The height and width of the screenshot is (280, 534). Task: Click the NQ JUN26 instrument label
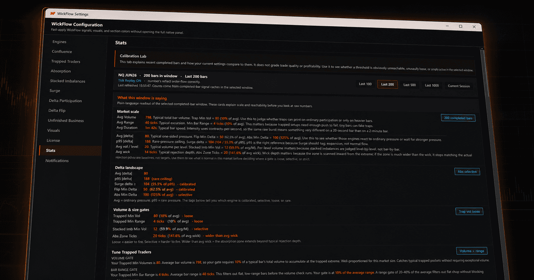127,76
